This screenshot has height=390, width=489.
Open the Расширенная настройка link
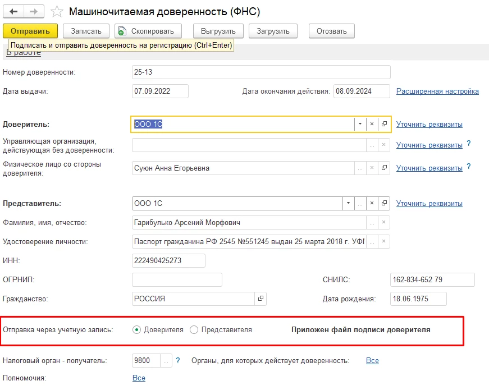pyautogui.click(x=437, y=91)
